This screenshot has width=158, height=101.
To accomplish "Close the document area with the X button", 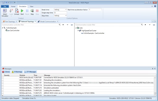I will 155,21.
